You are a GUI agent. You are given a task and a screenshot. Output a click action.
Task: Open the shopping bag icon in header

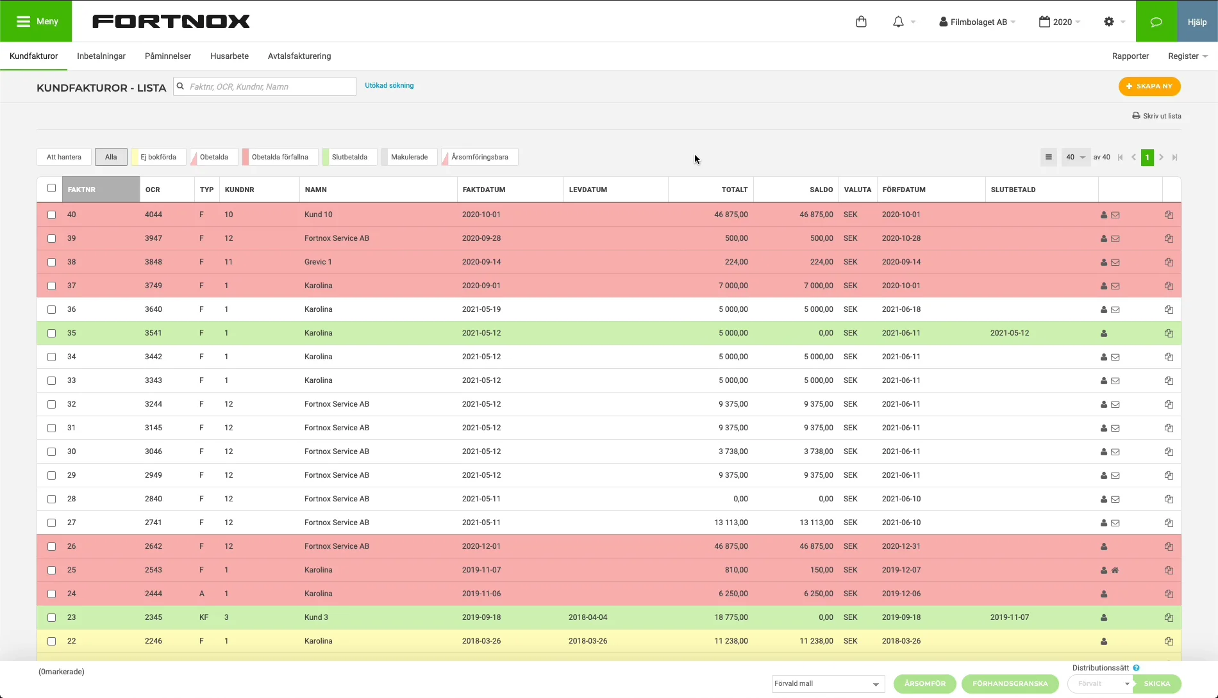click(861, 22)
